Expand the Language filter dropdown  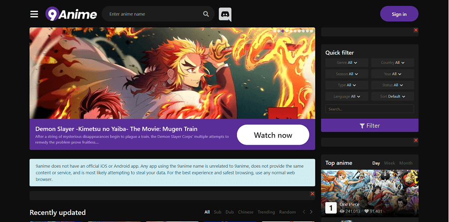click(x=347, y=97)
